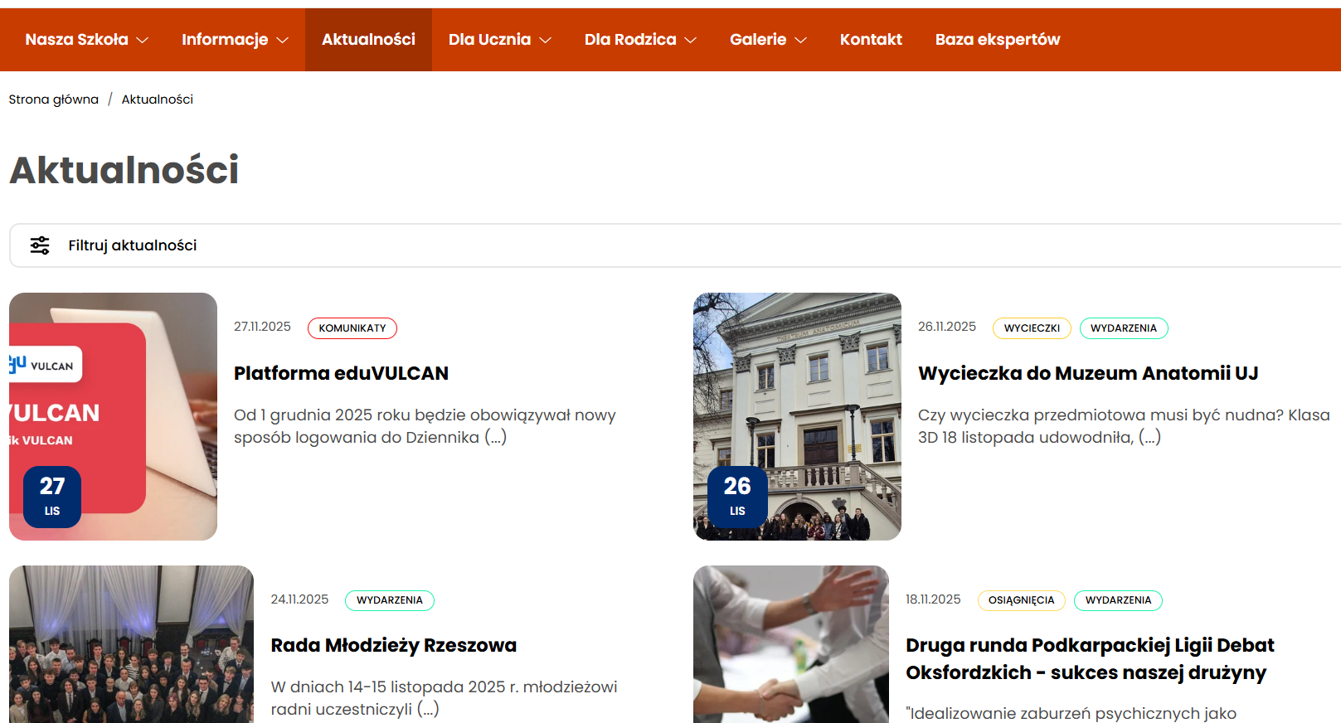Select the Aktualności menu item

(x=368, y=40)
